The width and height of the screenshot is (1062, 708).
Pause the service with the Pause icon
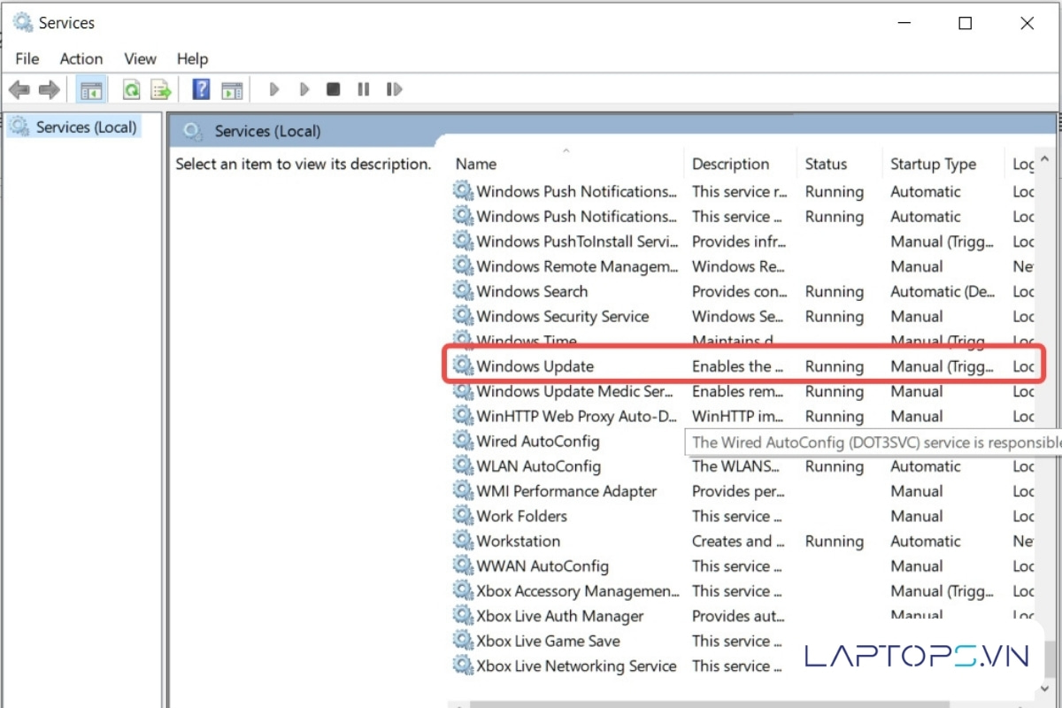coord(363,89)
